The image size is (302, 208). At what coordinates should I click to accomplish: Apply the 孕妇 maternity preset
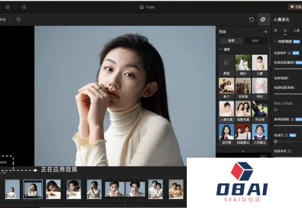(259, 88)
